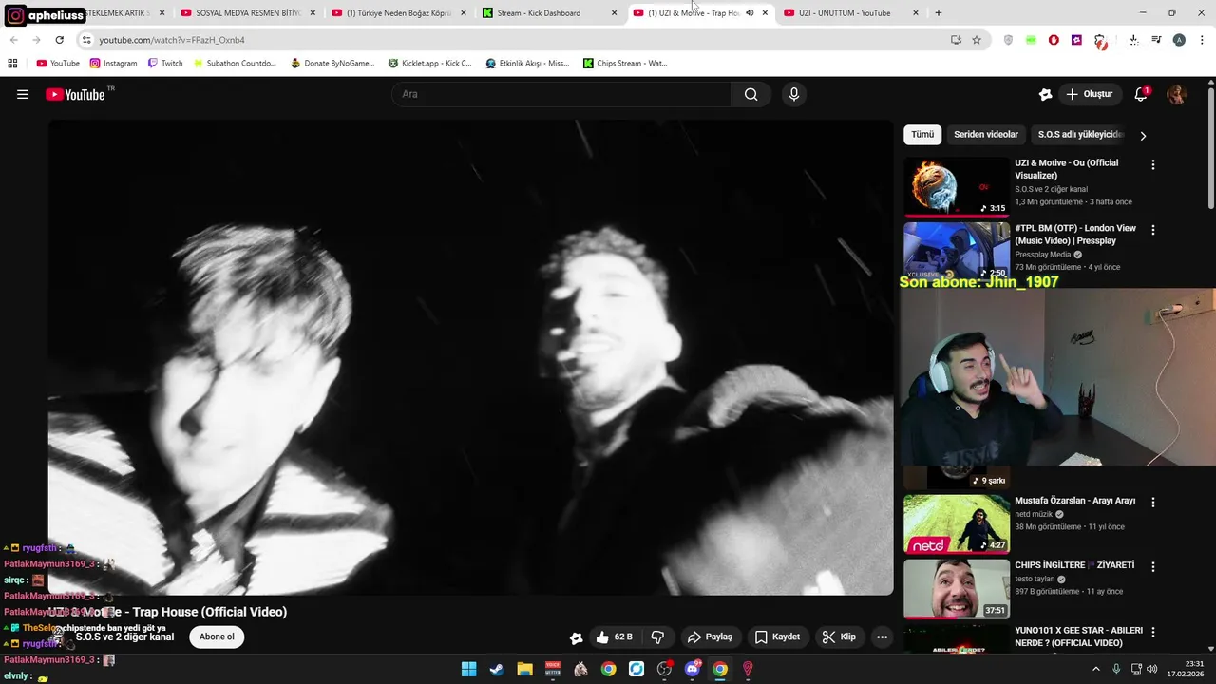Dislike the video with thumbs down
The width and height of the screenshot is (1216, 684).
[x=657, y=637]
